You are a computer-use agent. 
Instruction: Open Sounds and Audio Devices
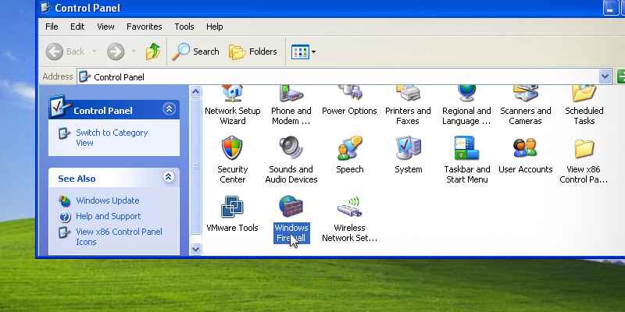[x=291, y=148]
